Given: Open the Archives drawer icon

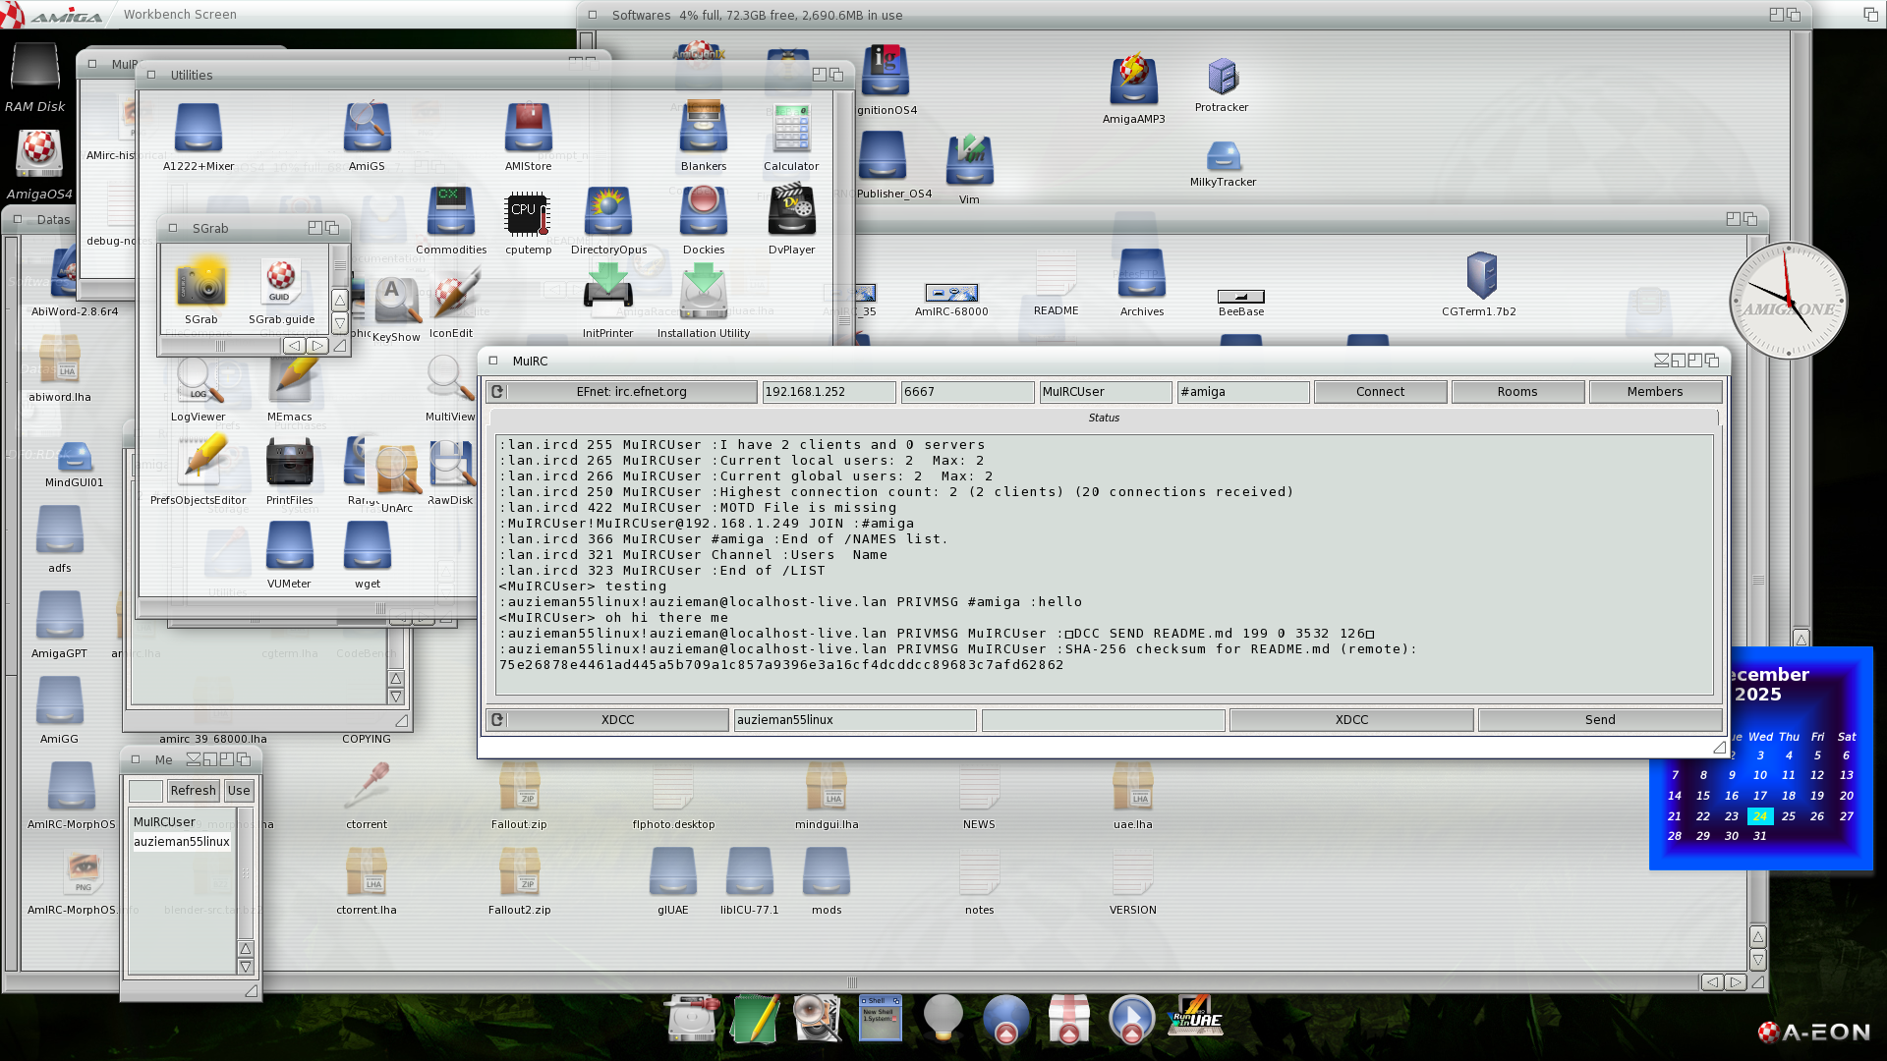Looking at the screenshot, I should coord(1141,273).
